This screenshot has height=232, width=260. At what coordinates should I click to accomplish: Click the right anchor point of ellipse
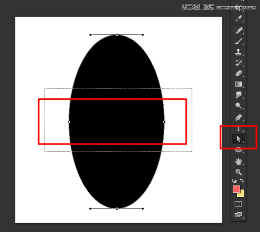[x=164, y=122]
